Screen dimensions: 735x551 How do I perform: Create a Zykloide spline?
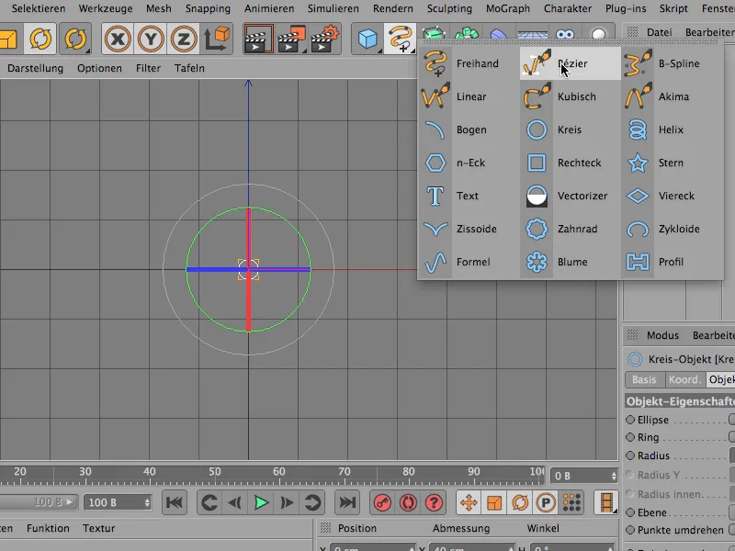[672, 229]
